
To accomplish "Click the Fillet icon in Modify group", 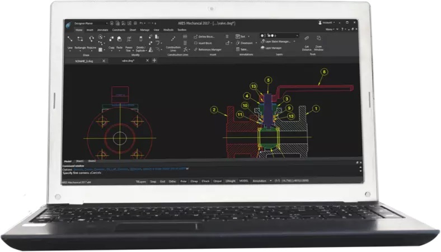I will 158,43.
